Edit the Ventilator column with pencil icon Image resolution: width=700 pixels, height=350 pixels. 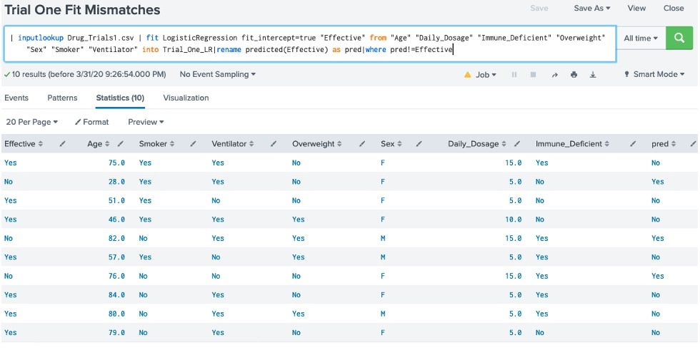tap(273, 144)
